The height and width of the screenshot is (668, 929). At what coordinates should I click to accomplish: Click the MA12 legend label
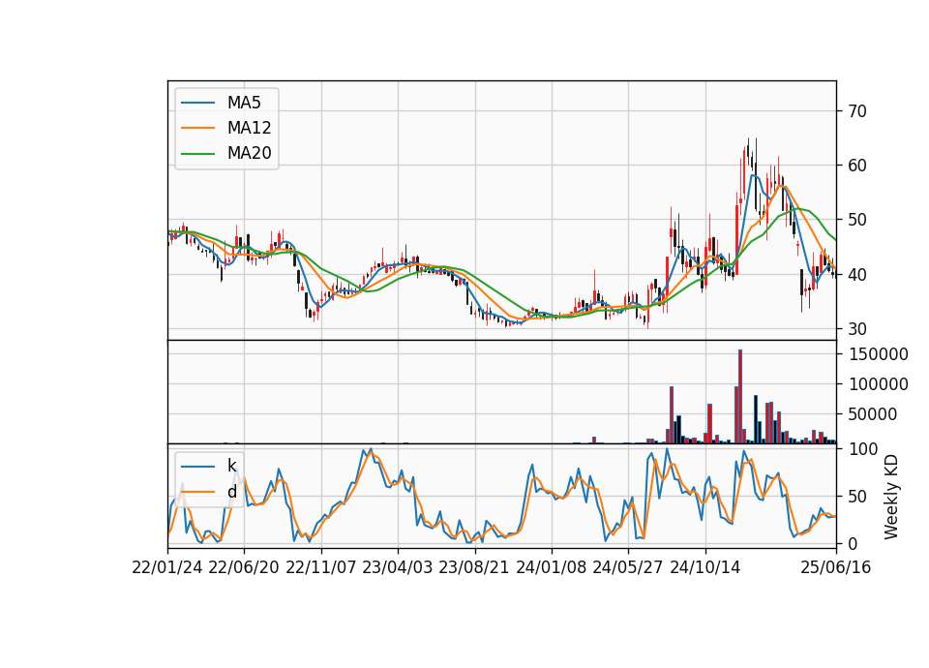249,128
